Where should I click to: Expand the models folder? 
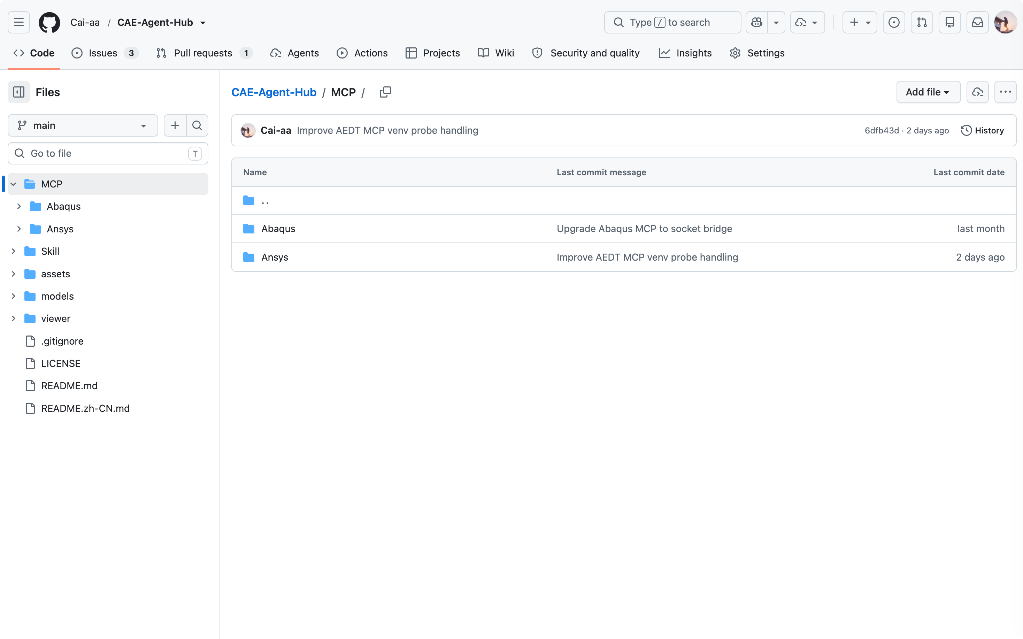[x=13, y=296]
